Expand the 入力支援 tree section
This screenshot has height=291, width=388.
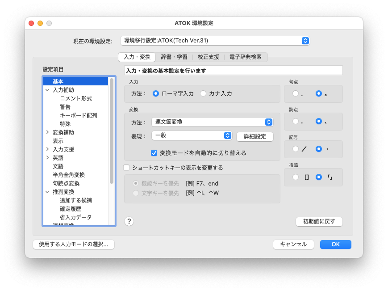click(x=48, y=149)
